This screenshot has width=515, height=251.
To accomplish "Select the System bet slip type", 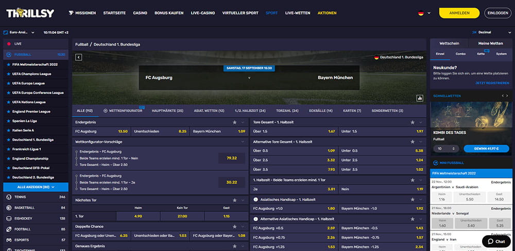I will 501,54.
